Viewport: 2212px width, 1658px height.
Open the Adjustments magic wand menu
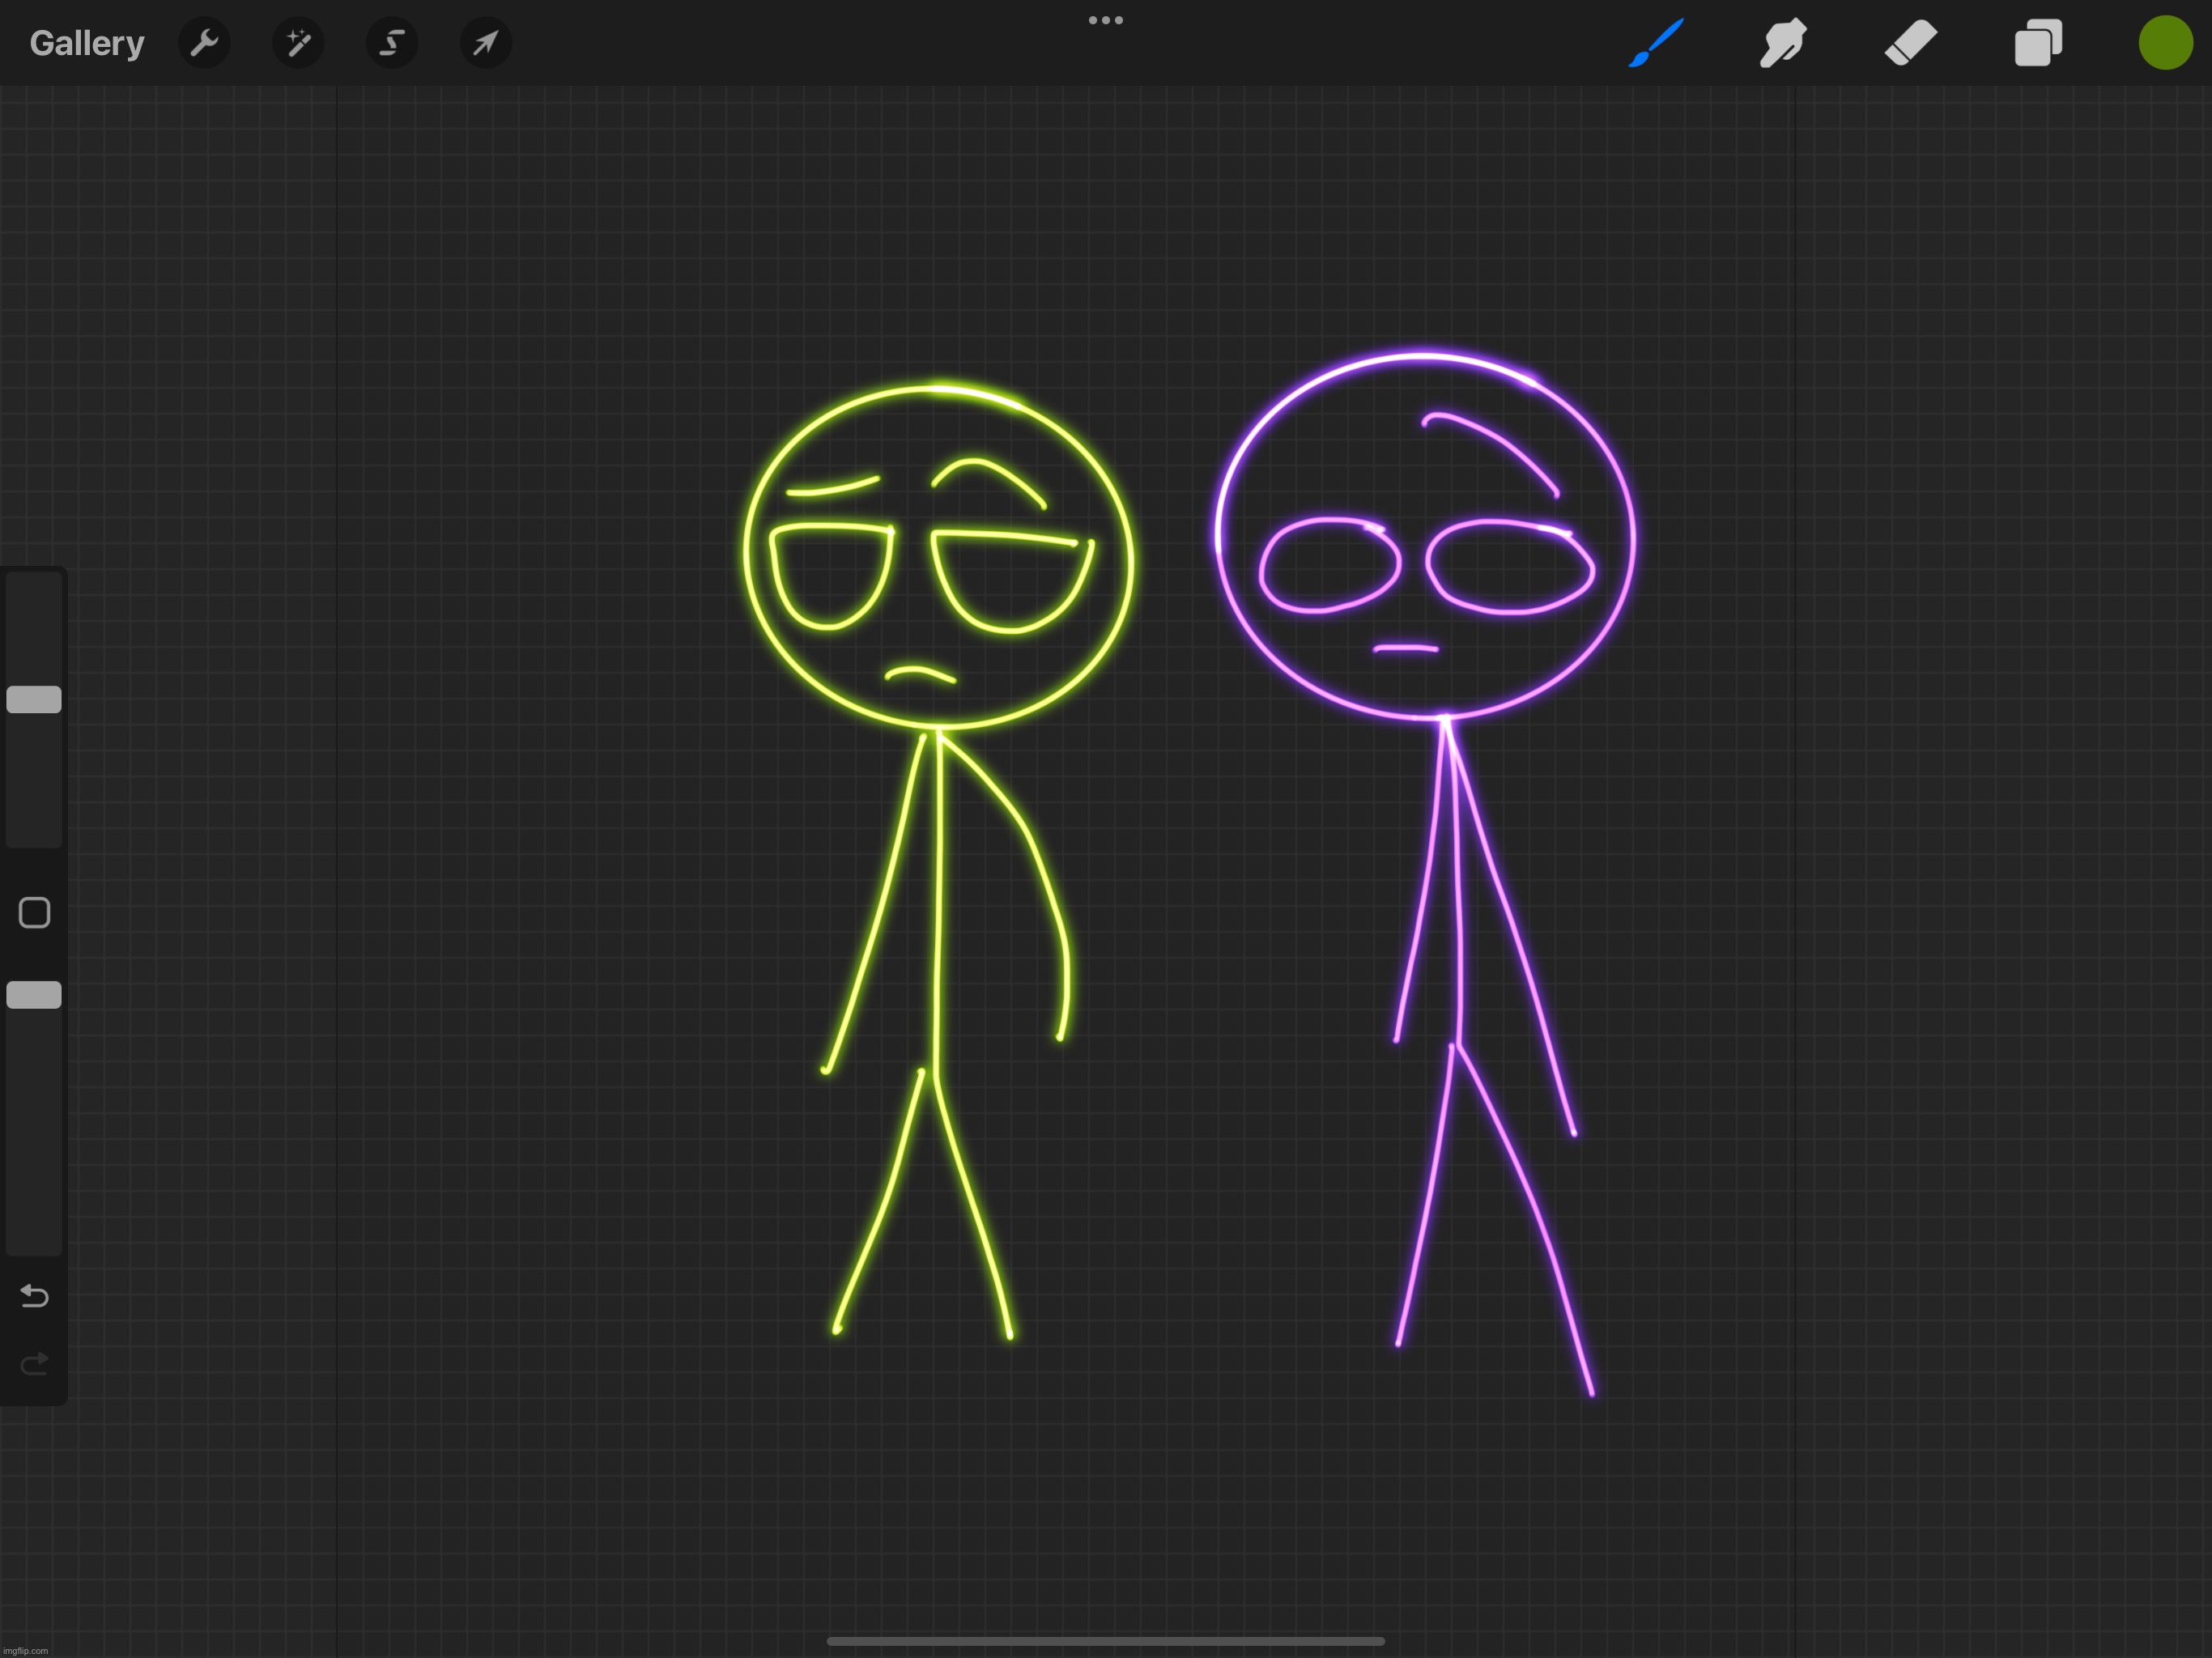click(298, 43)
